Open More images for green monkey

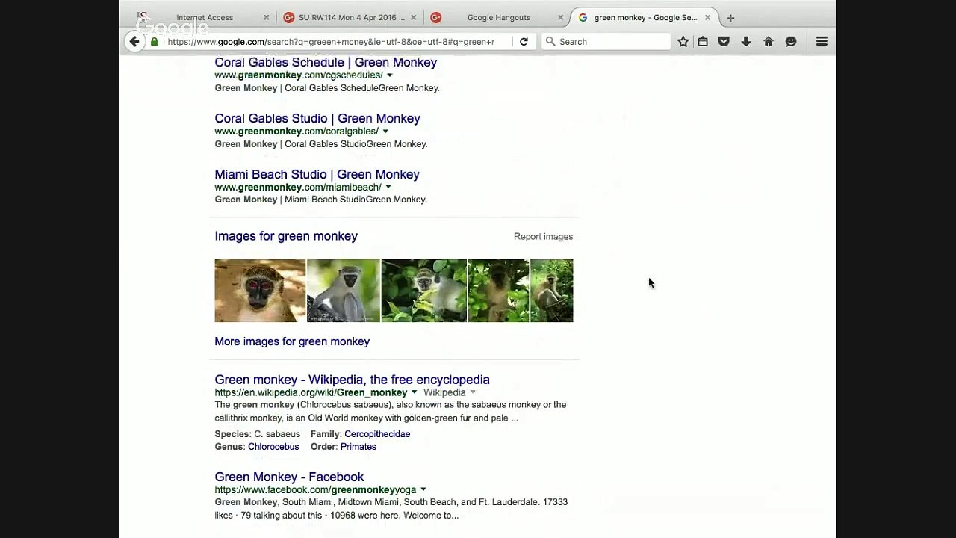292,341
